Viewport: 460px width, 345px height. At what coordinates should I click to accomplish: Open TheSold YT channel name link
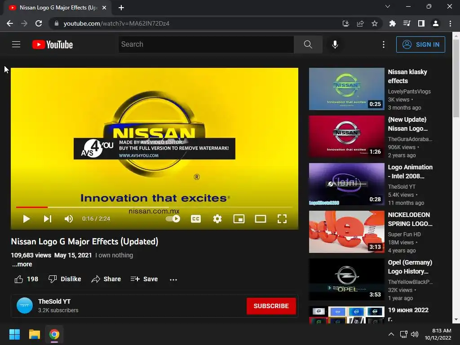click(54, 301)
